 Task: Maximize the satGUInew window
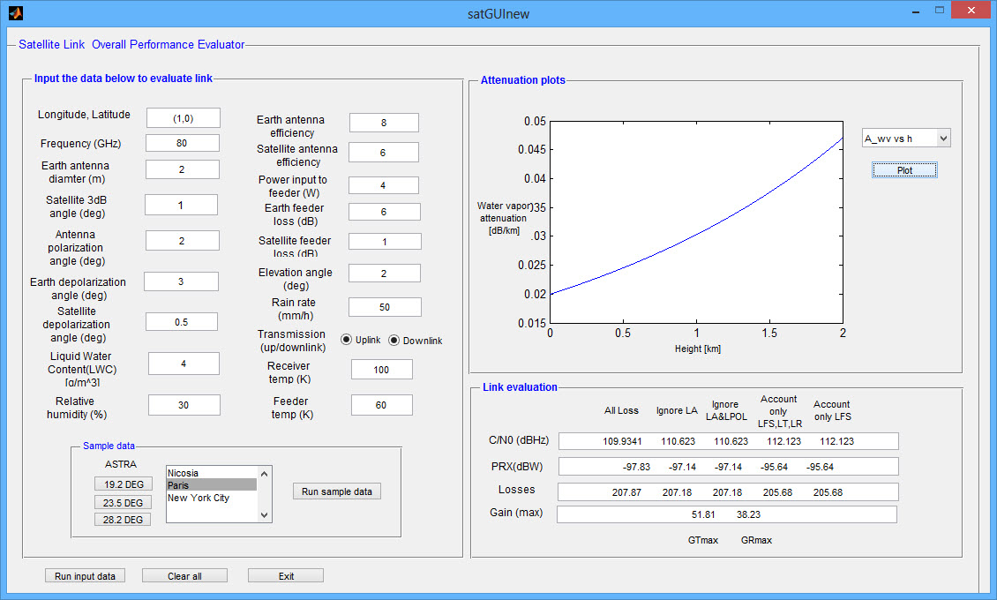[x=940, y=11]
